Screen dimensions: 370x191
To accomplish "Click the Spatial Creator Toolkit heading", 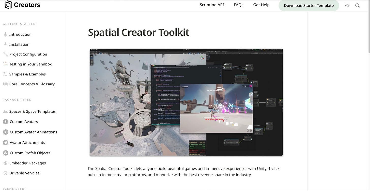I will (x=138, y=32).
